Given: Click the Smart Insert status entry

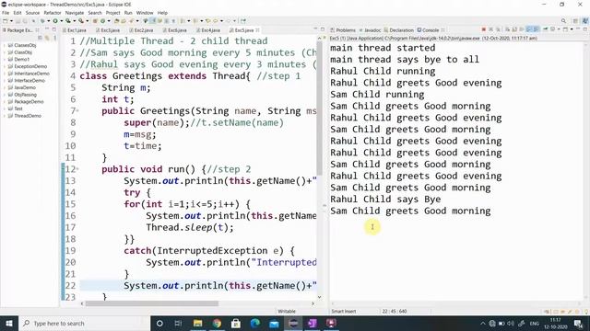Looking at the screenshot, I should 344,311.
